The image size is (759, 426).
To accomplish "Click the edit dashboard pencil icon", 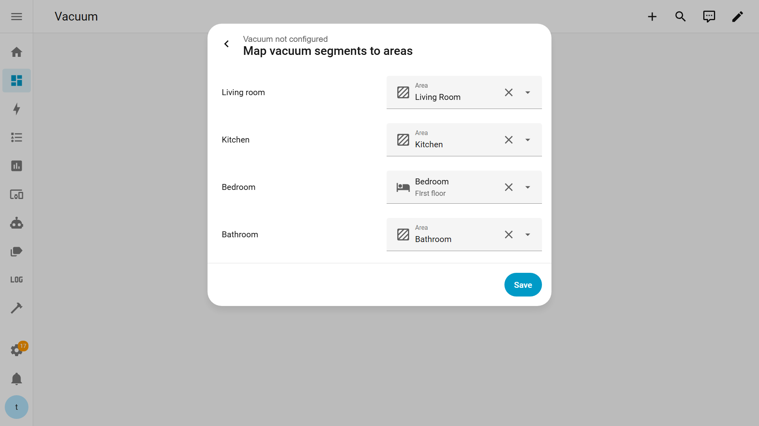I will 737,17.
